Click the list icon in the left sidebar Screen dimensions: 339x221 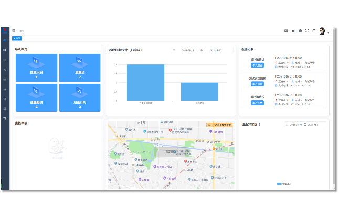click(x=5, y=60)
